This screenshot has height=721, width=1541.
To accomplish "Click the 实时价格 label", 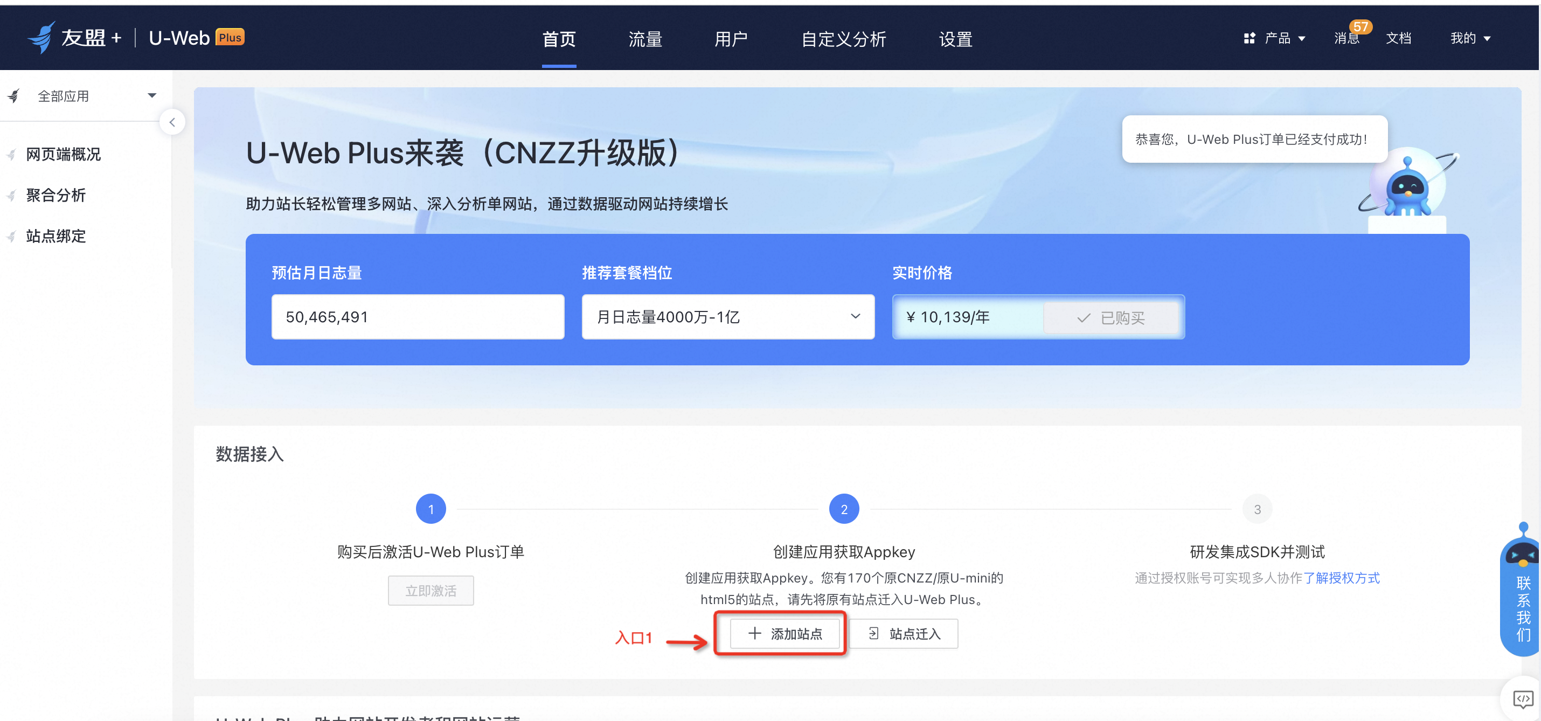I will click(922, 273).
